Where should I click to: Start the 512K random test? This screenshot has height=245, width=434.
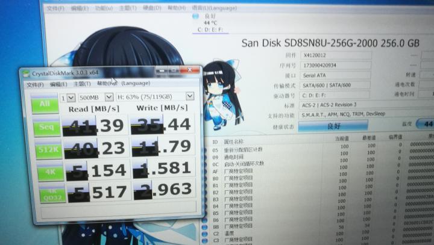tap(49, 150)
